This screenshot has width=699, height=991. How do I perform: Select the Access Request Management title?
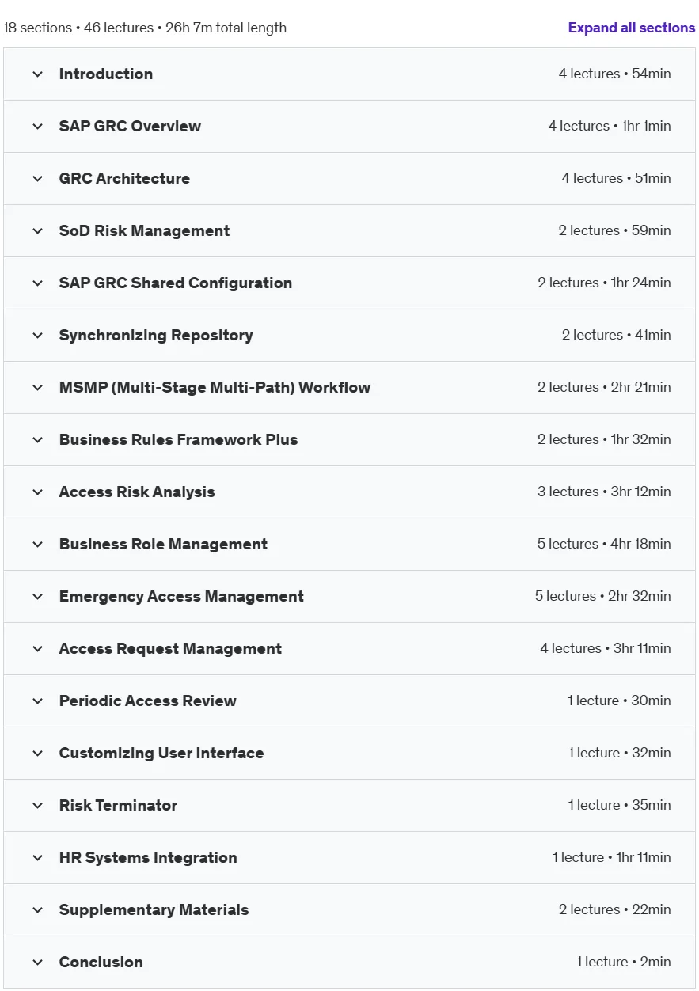(x=170, y=649)
